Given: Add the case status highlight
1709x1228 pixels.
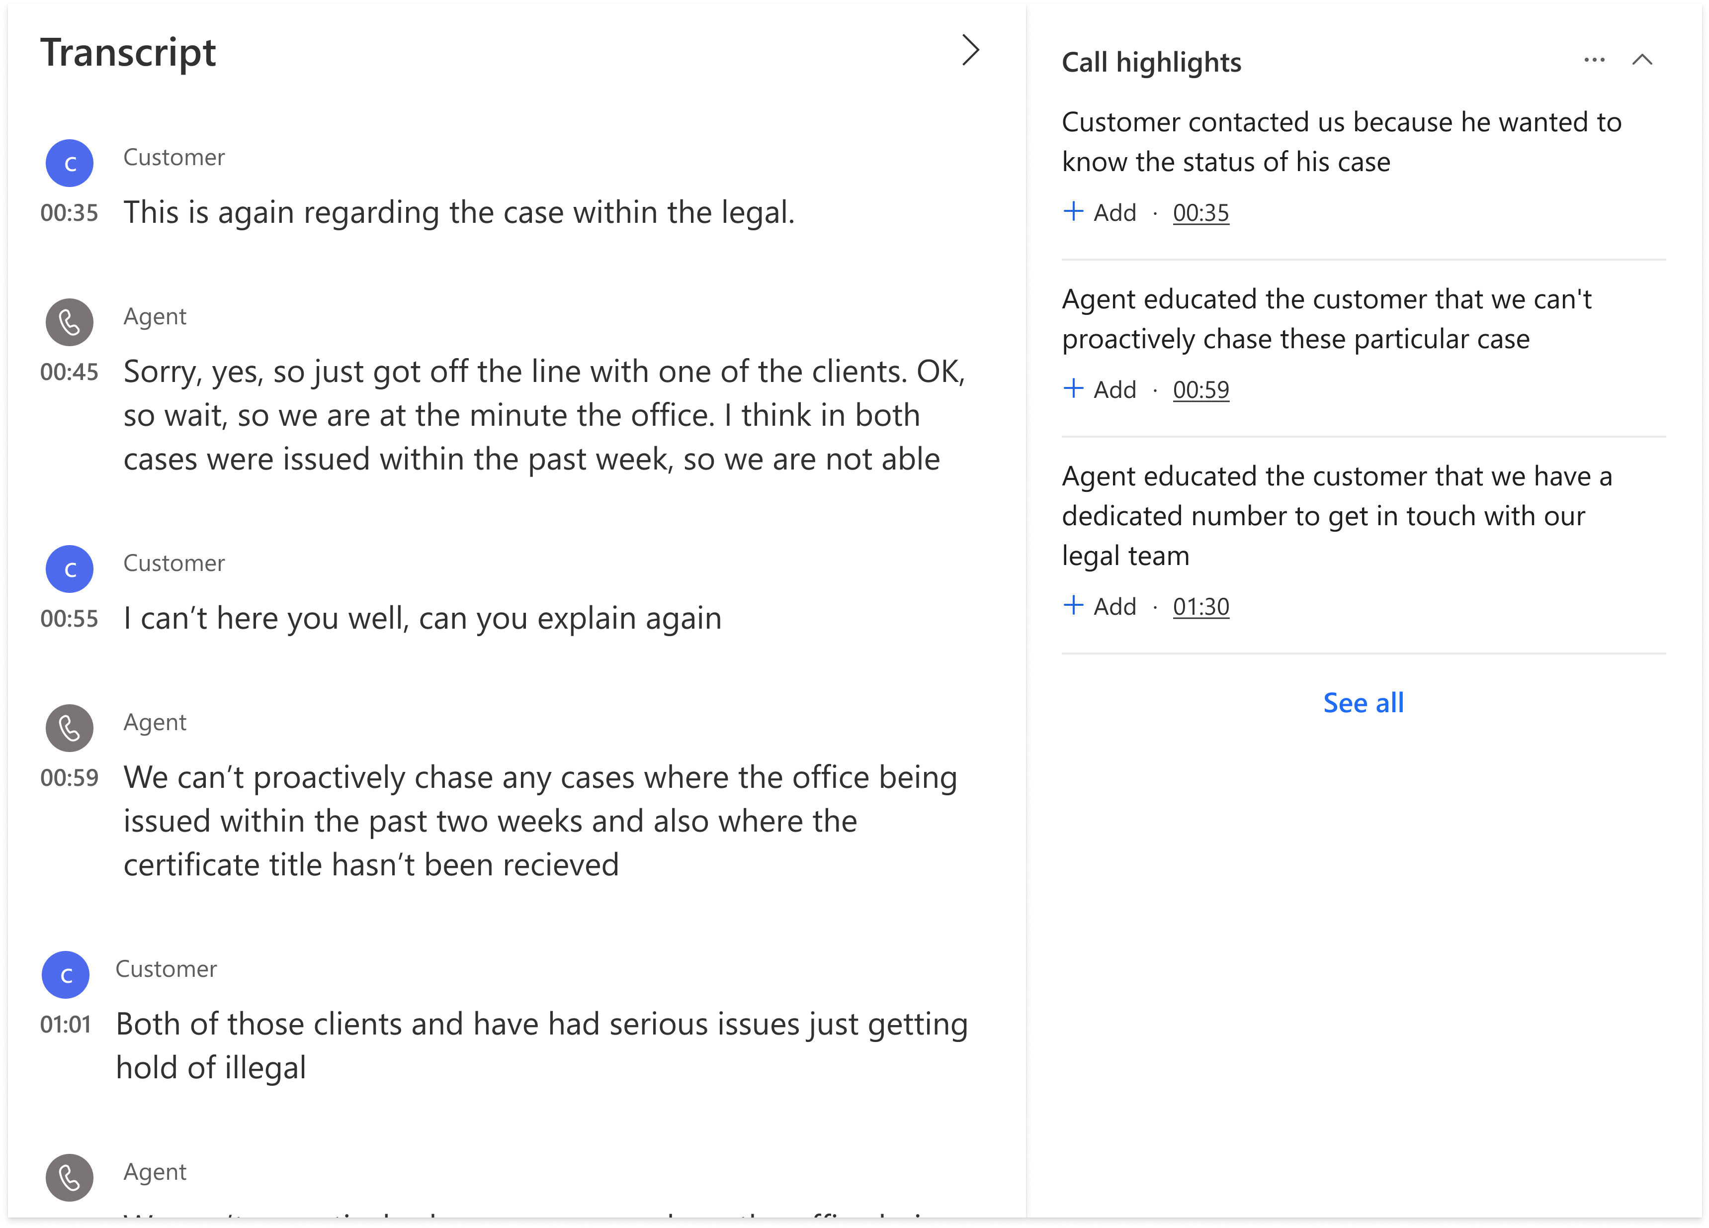Looking at the screenshot, I should (x=1100, y=212).
